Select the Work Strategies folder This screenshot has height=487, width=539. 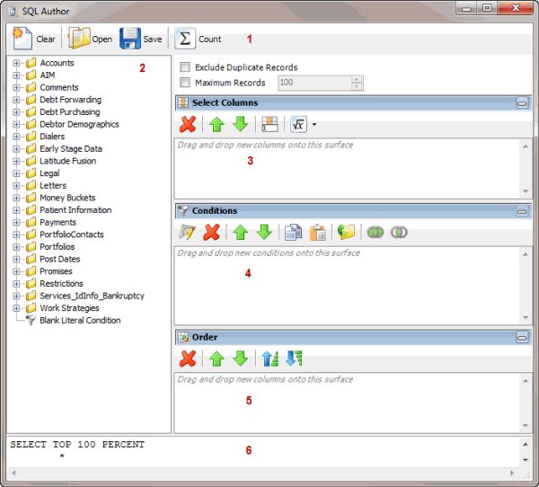69,308
